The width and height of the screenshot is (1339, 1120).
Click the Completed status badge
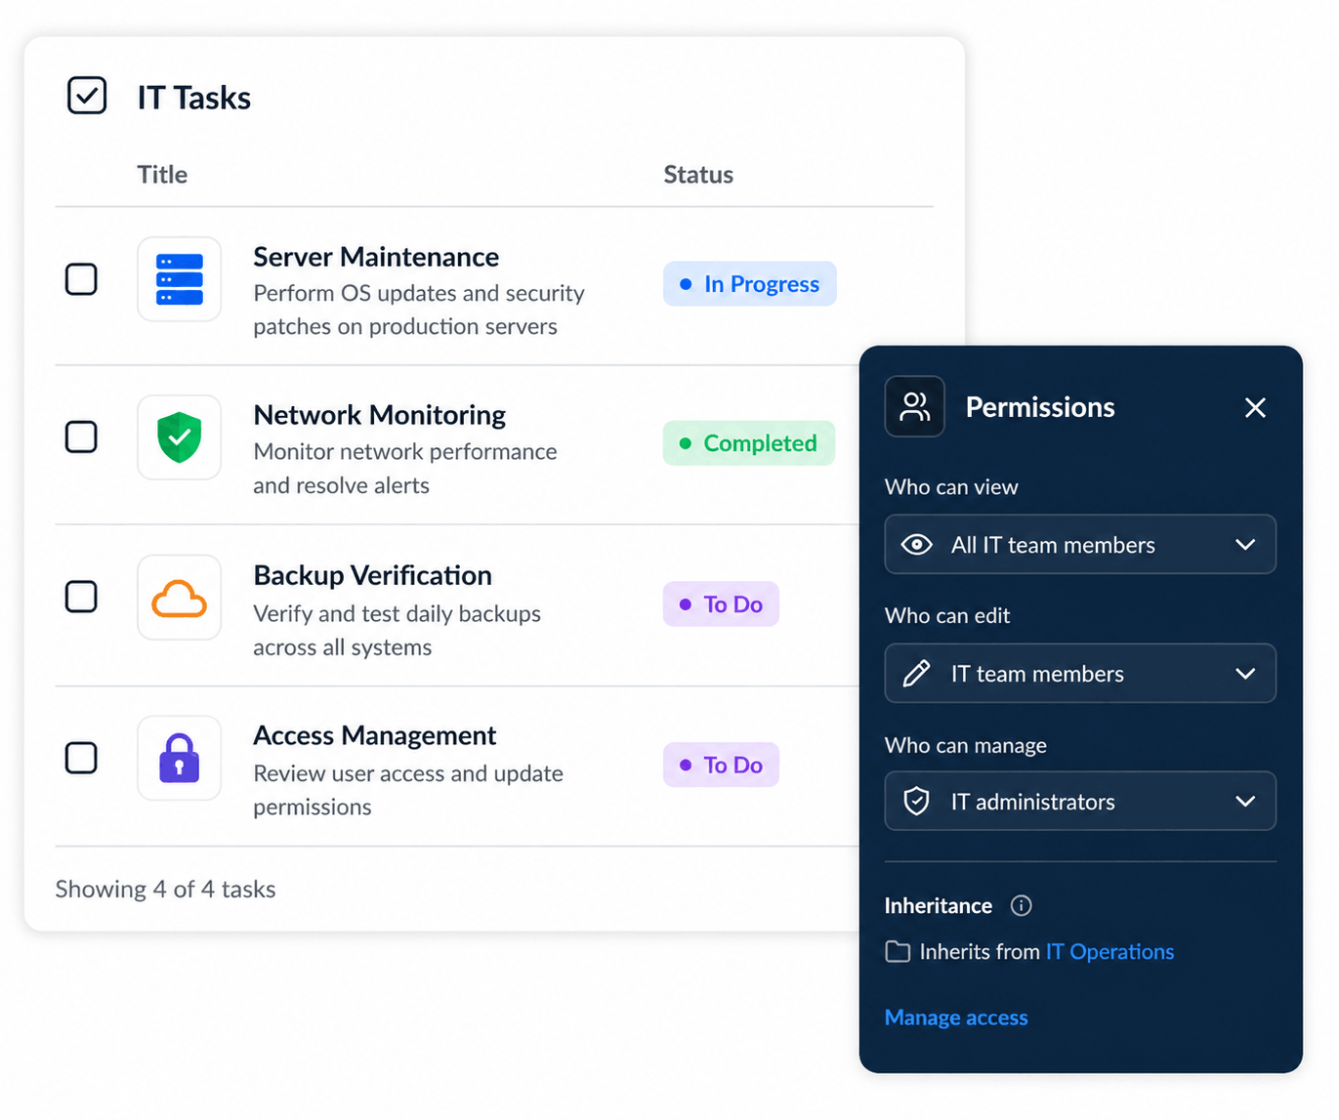[x=749, y=443]
